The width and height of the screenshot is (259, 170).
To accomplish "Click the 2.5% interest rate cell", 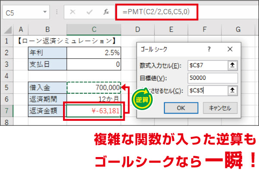I will tap(94, 53).
